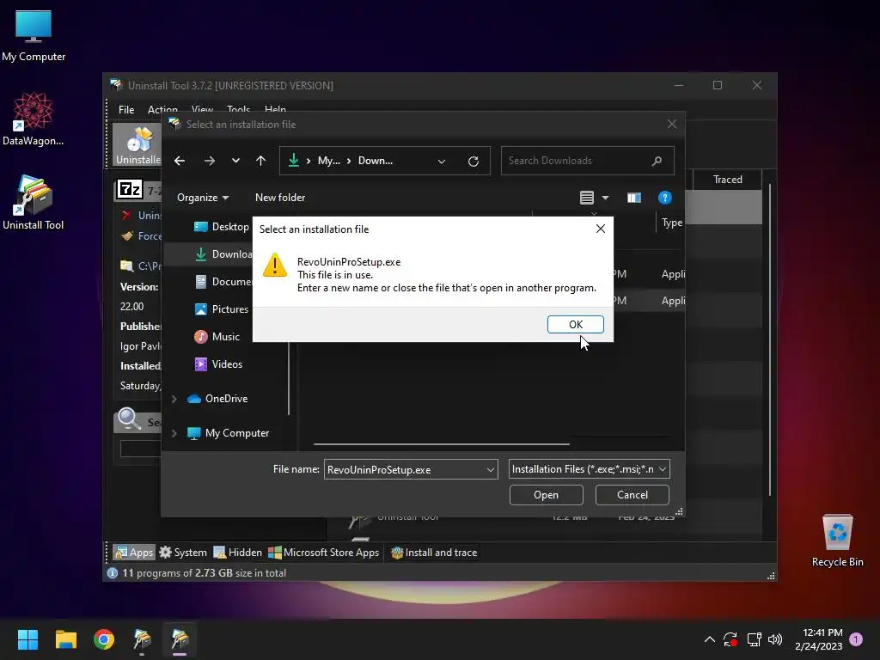The height and width of the screenshot is (660, 880).
Task: Open the volume control icon
Action: tap(775, 639)
